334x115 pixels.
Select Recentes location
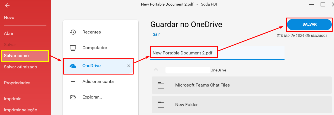pos(92,32)
